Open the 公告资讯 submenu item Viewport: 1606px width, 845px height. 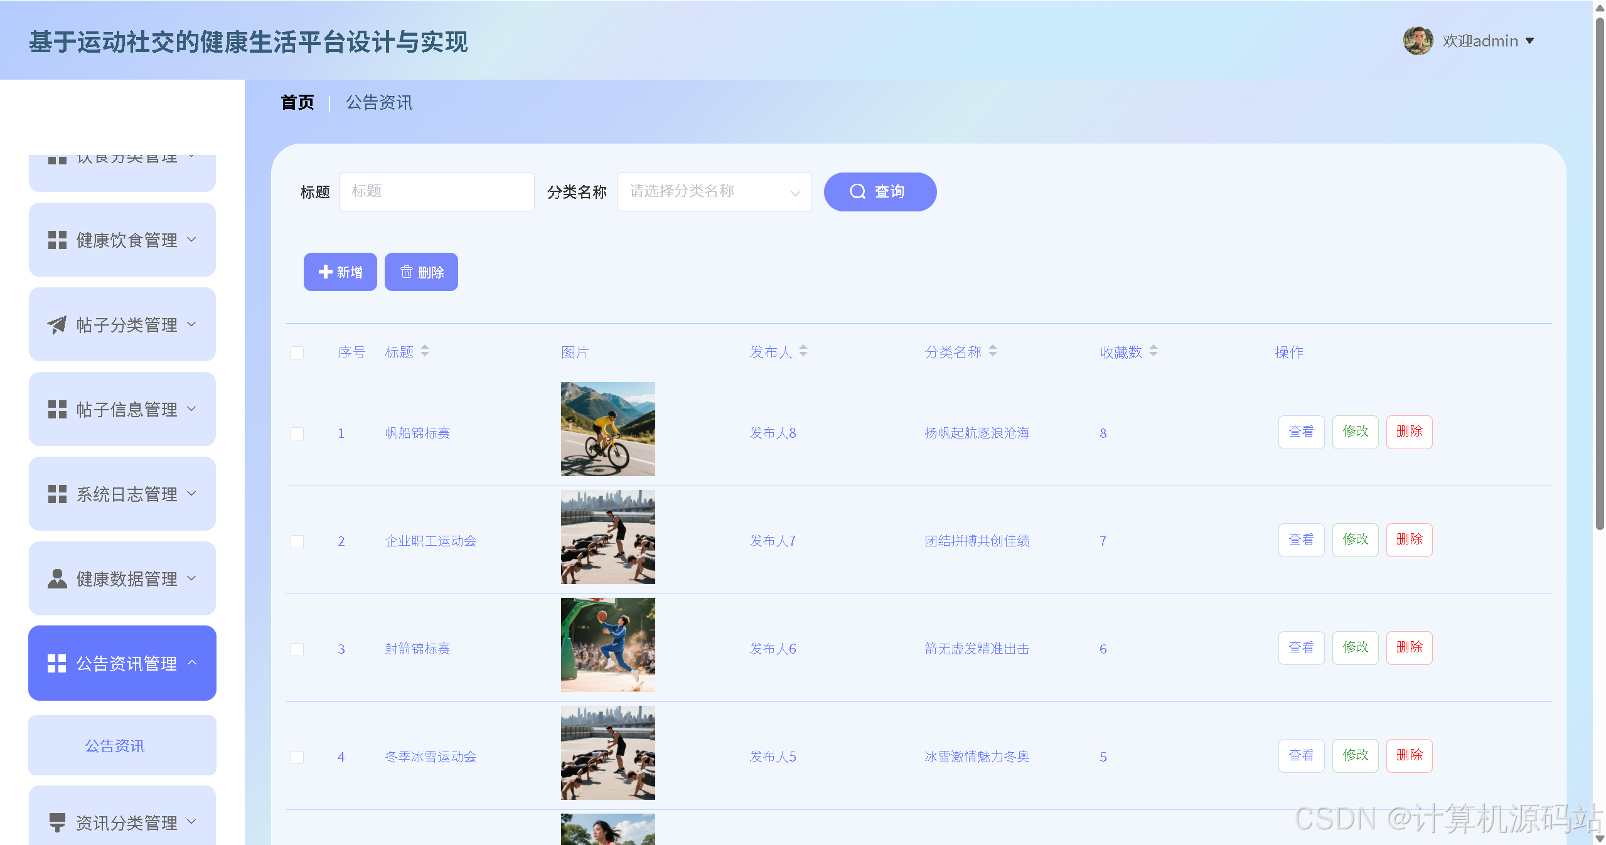(122, 745)
